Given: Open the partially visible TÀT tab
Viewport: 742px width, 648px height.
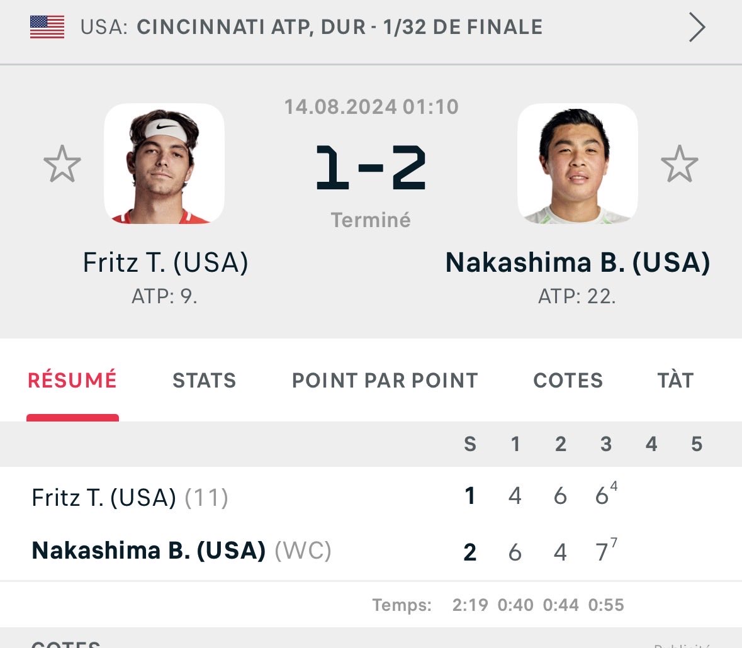Looking at the screenshot, I should coord(675,381).
